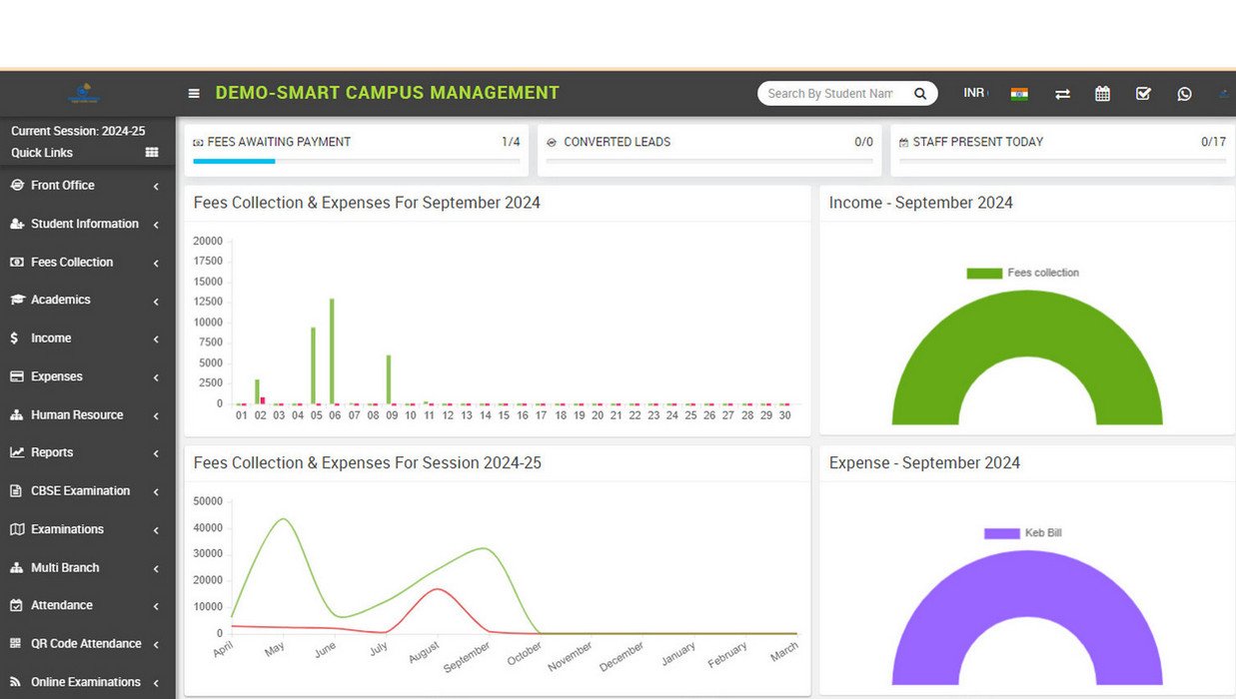The height and width of the screenshot is (699, 1236).
Task: Open the calendar icon in the header
Action: [x=1102, y=94]
